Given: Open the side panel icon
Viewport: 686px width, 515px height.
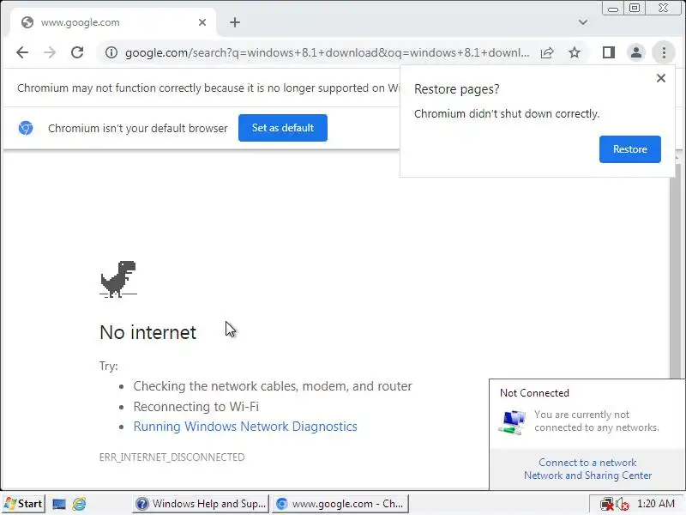Looking at the screenshot, I should tap(609, 52).
